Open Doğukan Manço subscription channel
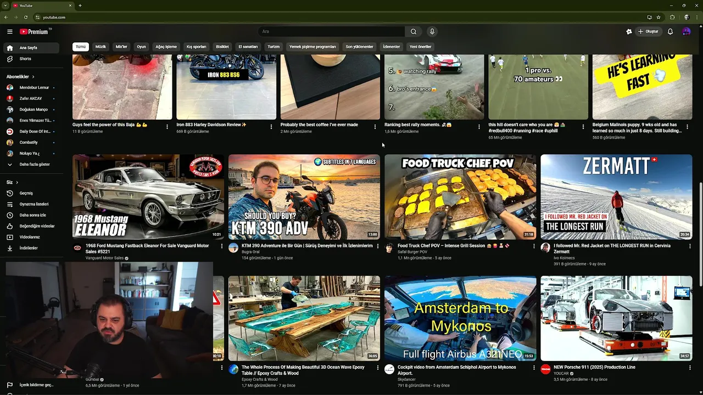This screenshot has height=395, width=703. tap(31, 110)
